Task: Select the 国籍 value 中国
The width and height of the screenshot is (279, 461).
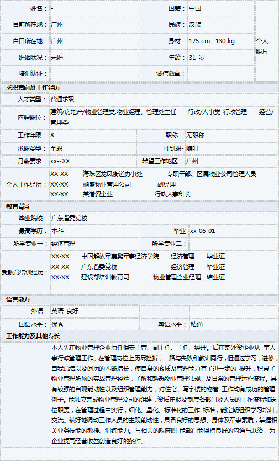Action: click(x=195, y=8)
